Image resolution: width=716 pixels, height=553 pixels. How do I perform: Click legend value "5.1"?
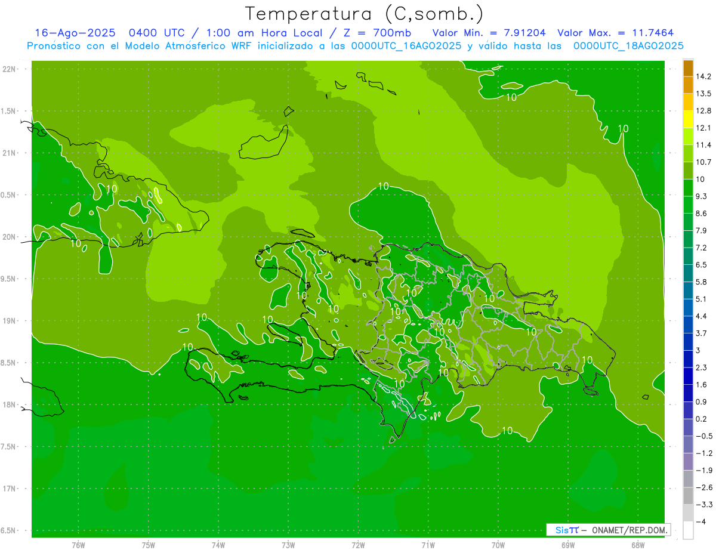click(702, 299)
